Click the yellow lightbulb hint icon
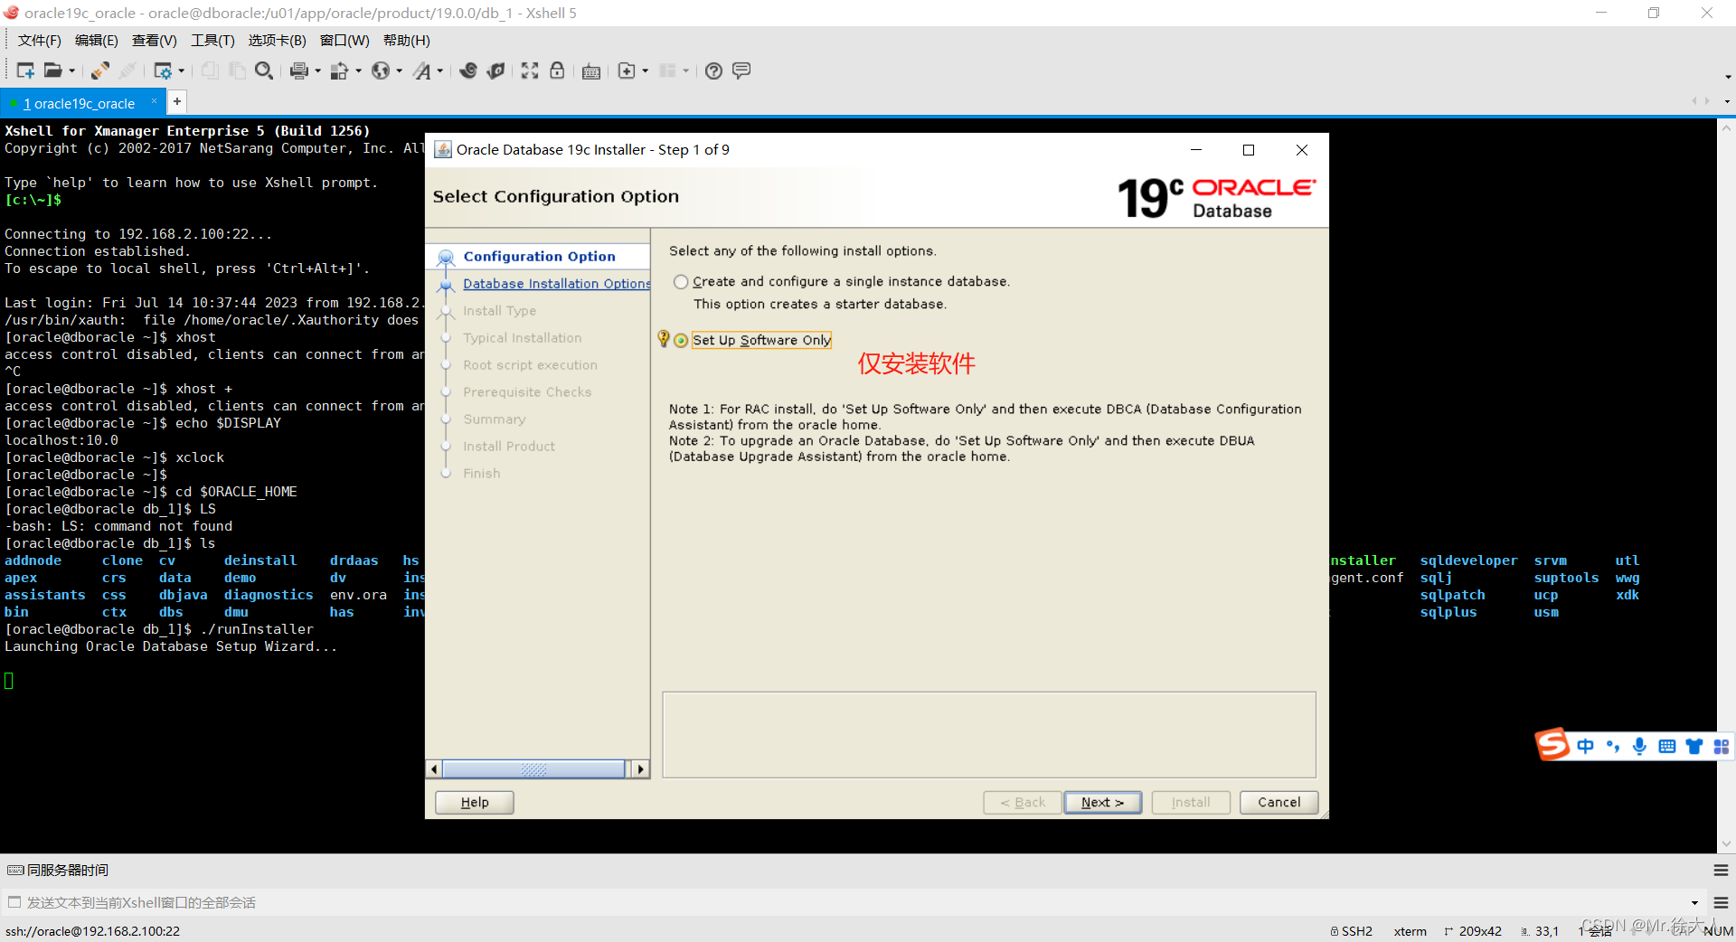The height and width of the screenshot is (942, 1736). point(664,339)
